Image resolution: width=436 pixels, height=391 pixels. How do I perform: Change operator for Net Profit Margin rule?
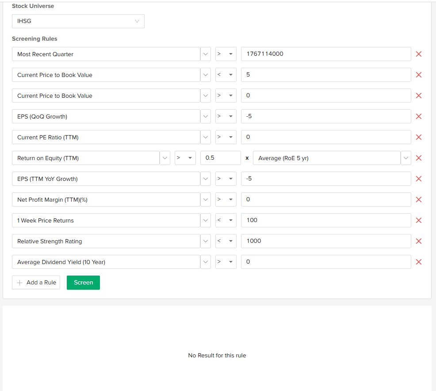point(226,199)
